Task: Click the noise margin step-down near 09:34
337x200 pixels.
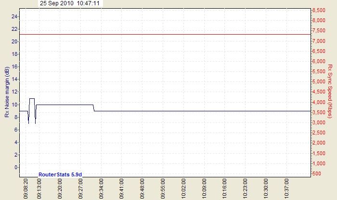Action: pos(93,108)
